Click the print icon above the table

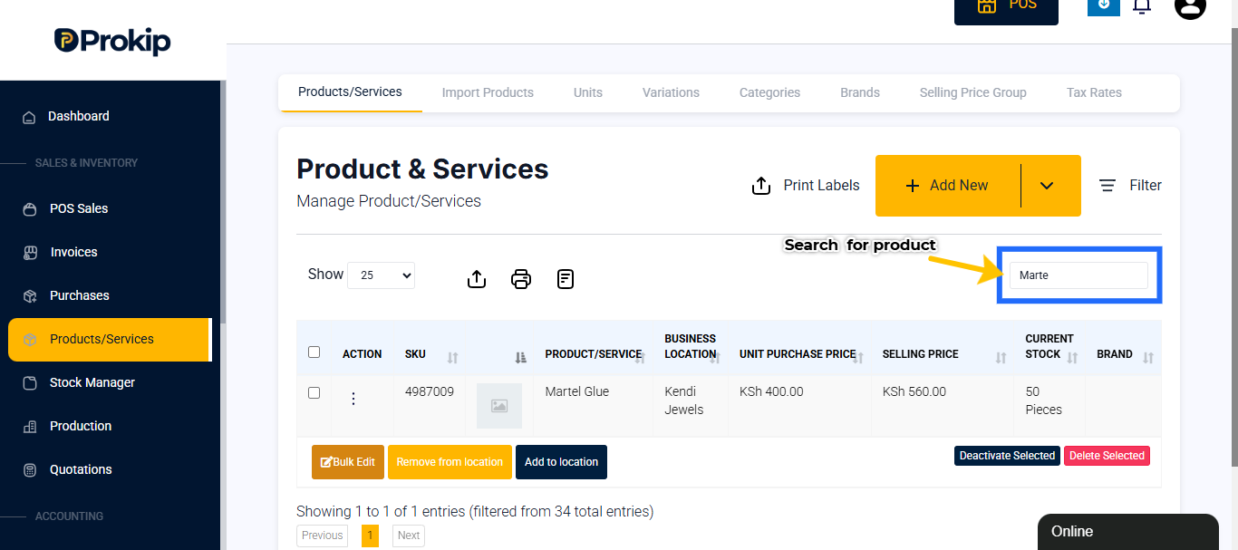pyautogui.click(x=521, y=279)
